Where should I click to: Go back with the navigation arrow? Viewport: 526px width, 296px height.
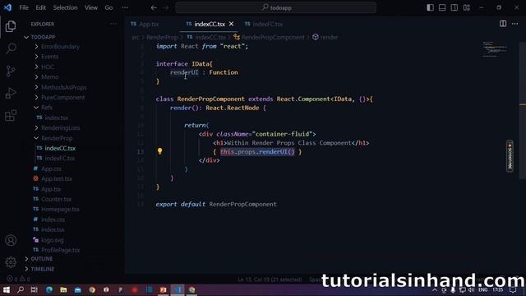click(x=154, y=7)
